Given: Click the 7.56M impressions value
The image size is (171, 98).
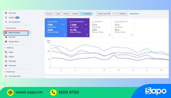Looking at the screenshot, I should pos(73,25).
